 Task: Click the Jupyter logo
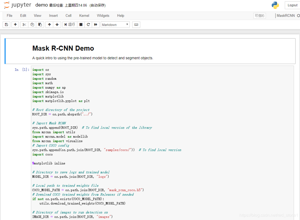click(x=17, y=5)
